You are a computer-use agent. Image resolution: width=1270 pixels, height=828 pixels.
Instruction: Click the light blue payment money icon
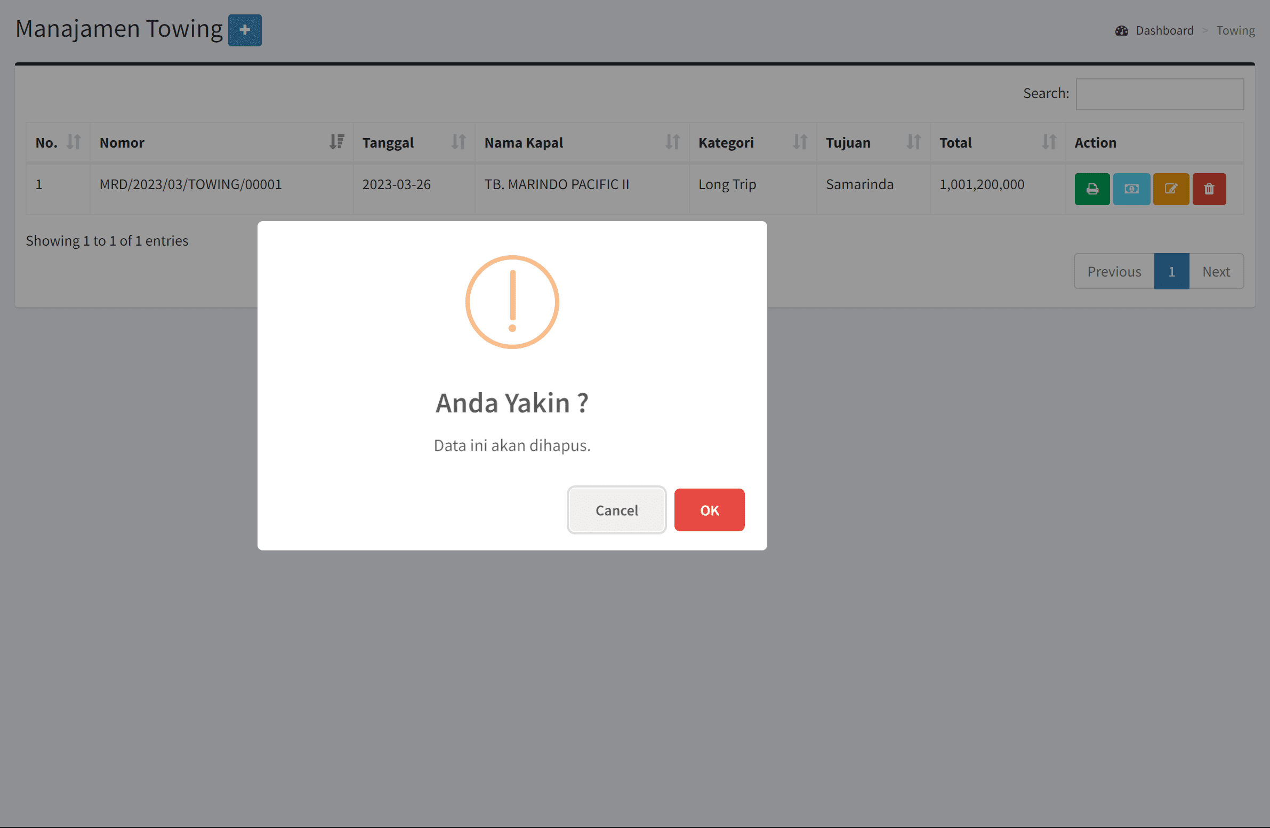(1131, 189)
